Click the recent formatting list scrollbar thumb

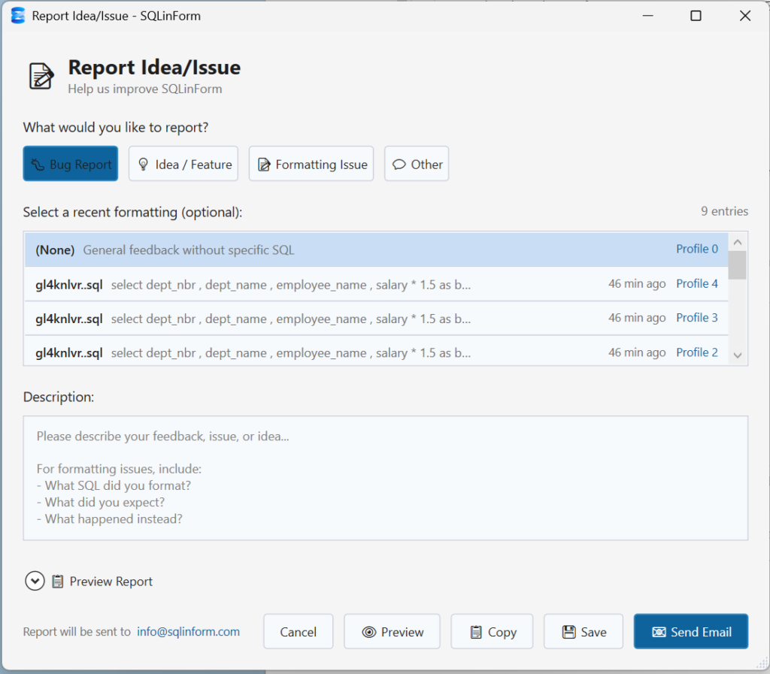pyautogui.click(x=737, y=265)
